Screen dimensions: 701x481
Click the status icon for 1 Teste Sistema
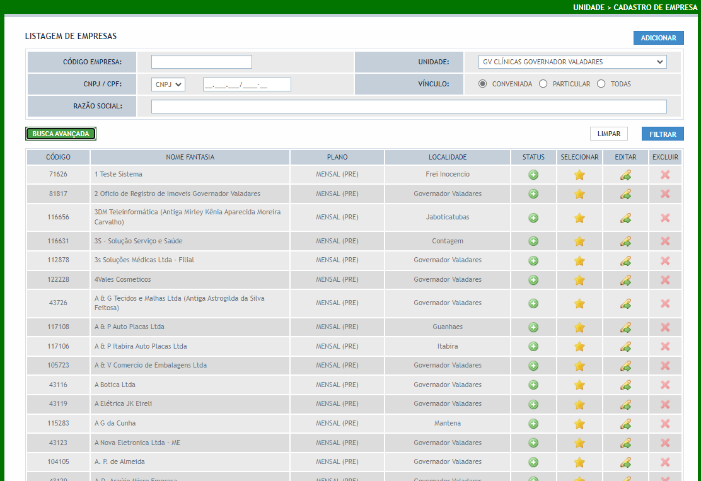(533, 175)
